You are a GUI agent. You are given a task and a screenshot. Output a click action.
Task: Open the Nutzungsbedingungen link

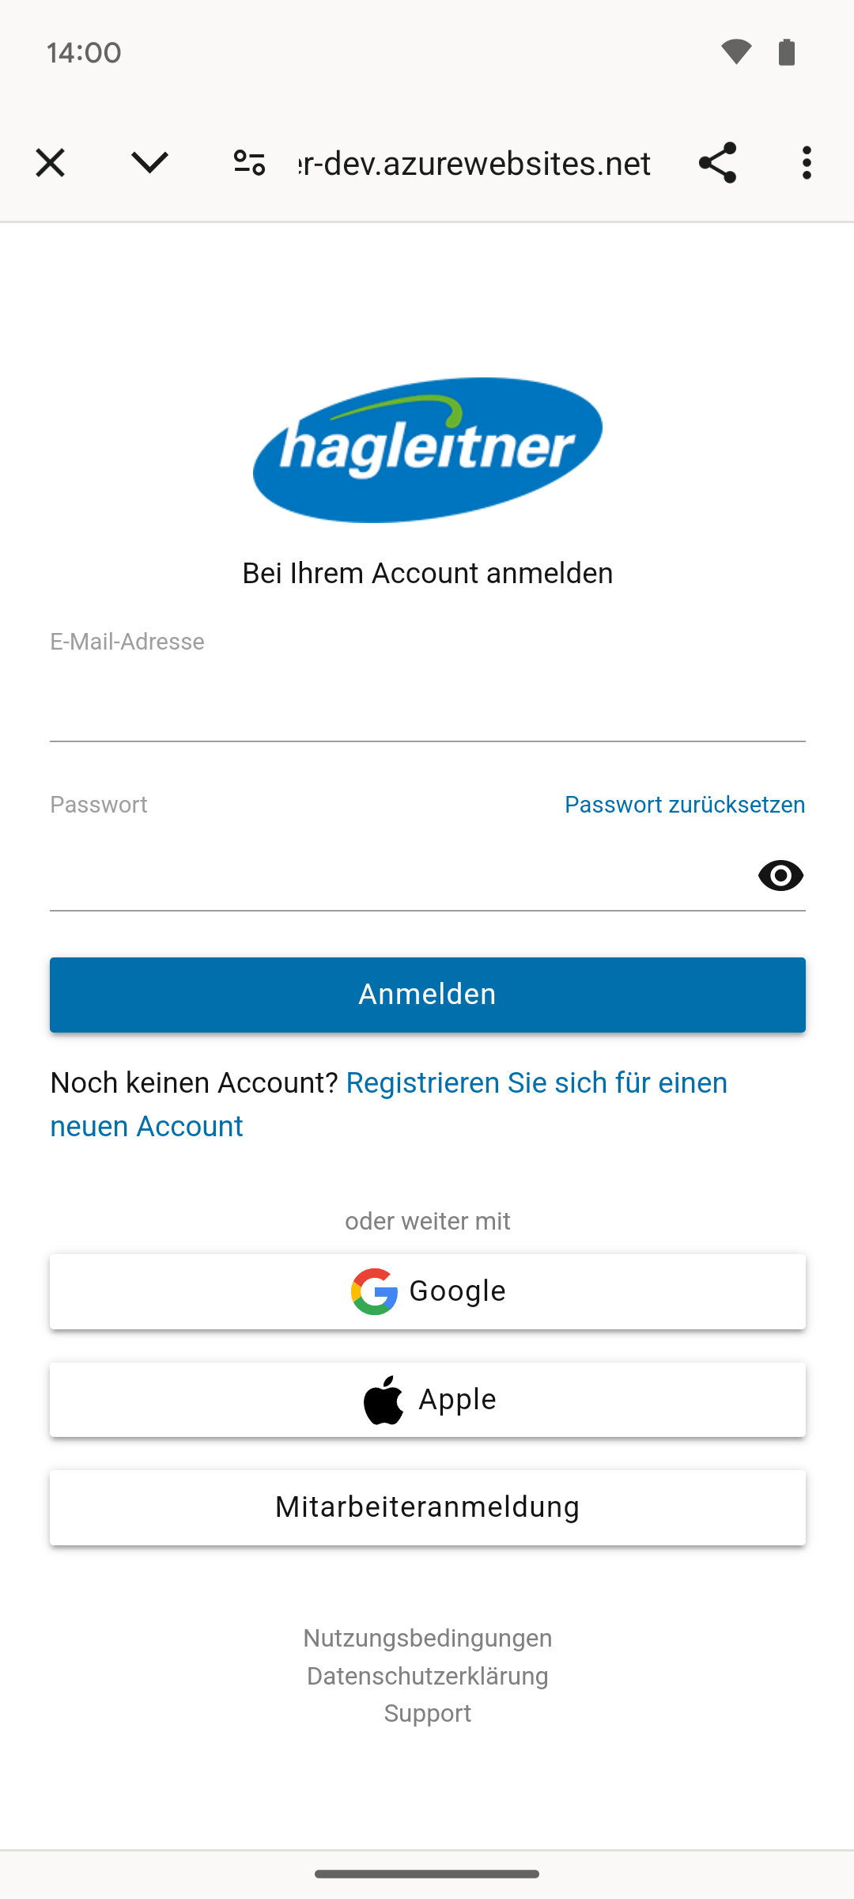[x=428, y=1638]
